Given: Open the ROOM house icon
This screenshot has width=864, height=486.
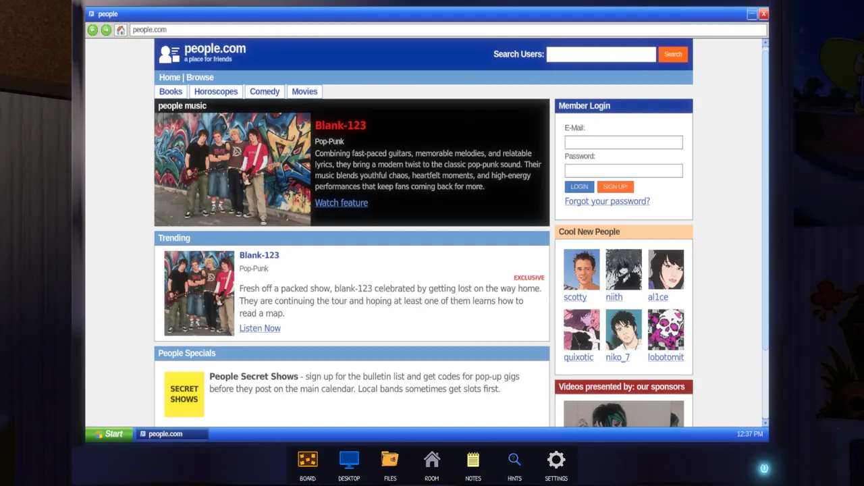Looking at the screenshot, I should [432, 460].
